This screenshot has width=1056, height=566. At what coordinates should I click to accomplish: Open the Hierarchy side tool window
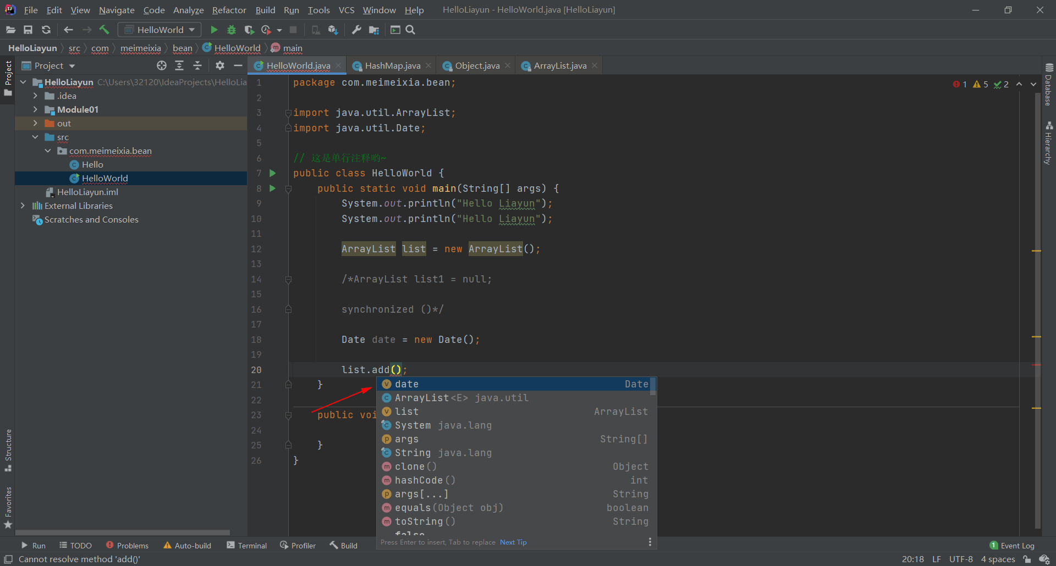(1049, 143)
